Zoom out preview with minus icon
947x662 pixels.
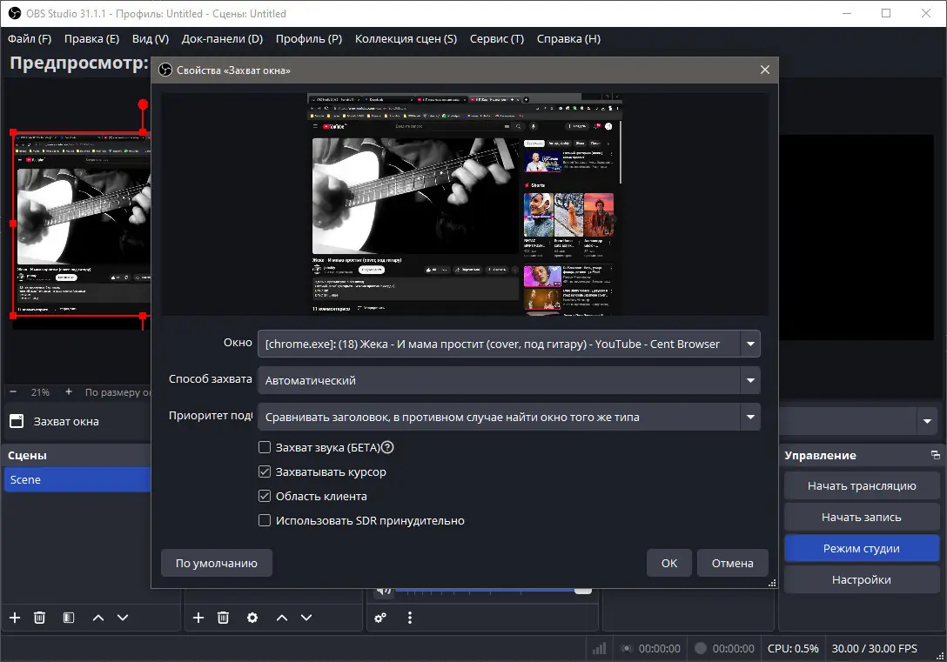[x=13, y=391]
